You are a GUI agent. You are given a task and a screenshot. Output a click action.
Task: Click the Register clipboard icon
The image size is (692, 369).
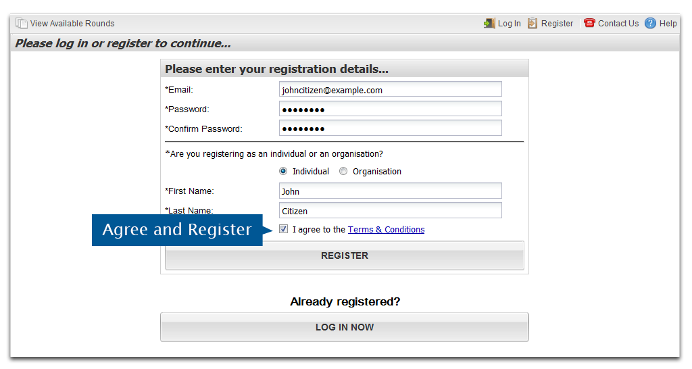(533, 23)
